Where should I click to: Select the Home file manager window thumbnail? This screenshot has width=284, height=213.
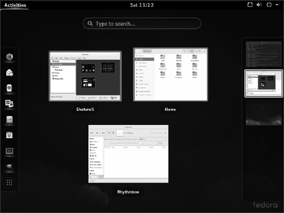[x=170, y=74]
